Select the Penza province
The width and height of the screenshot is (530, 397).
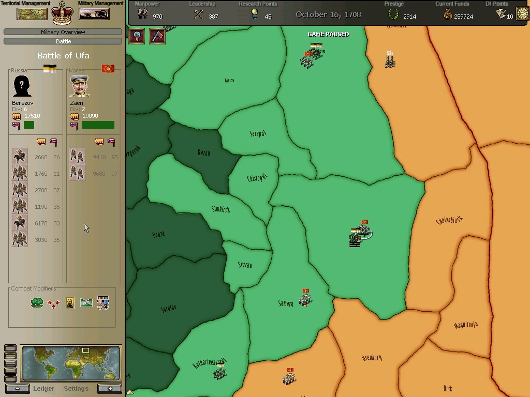[158, 234]
